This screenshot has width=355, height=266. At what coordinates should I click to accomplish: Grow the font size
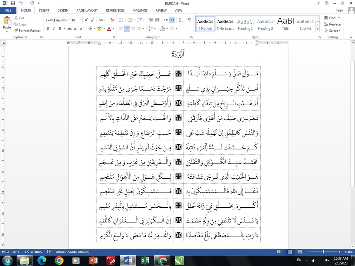(86, 20)
